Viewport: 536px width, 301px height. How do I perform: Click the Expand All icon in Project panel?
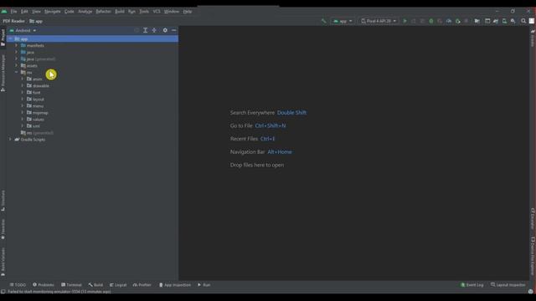click(145, 30)
